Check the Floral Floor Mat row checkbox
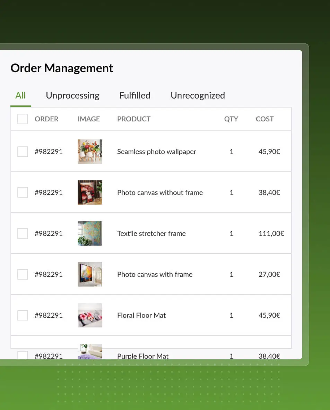Image resolution: width=330 pixels, height=410 pixels. coord(23,315)
